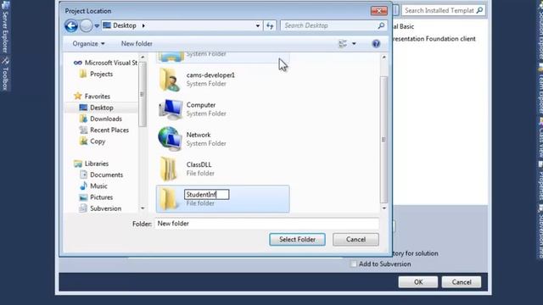The image size is (543, 305).
Task: Change the view using the view icon
Action: 343,43
